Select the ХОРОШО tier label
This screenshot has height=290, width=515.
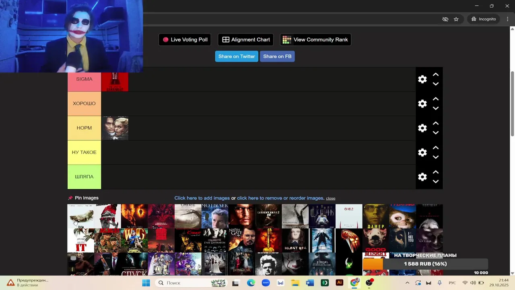pos(84,104)
